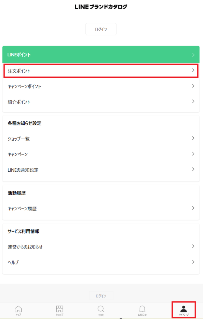Open LINEの通知設定 entry
203x319 pixels.
pyautogui.click(x=23, y=170)
